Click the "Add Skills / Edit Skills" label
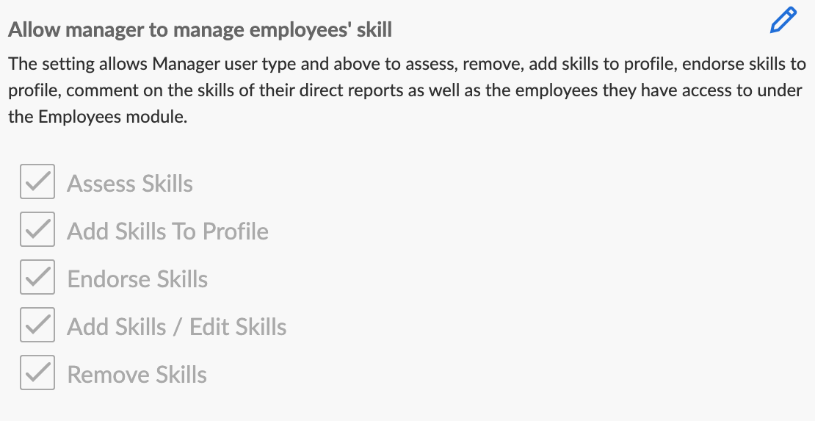 point(177,327)
